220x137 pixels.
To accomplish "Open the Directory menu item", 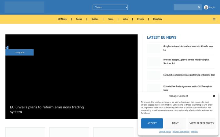I will [158, 19].
